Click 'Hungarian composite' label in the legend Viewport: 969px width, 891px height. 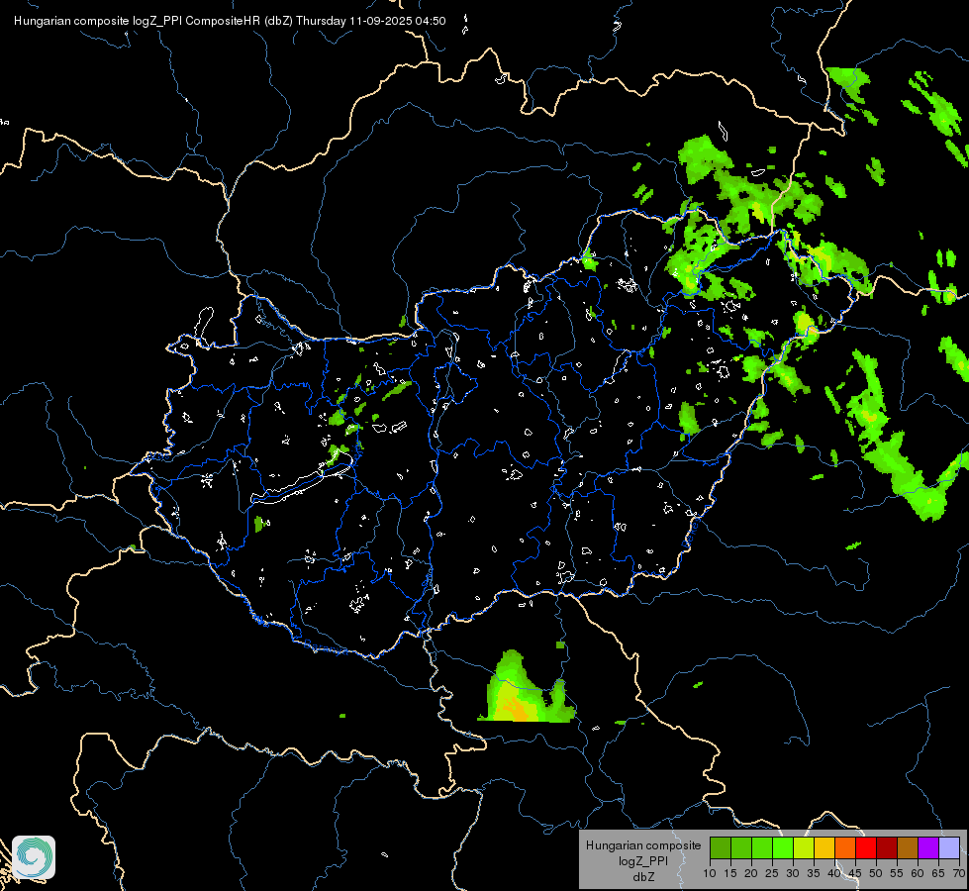(643, 845)
